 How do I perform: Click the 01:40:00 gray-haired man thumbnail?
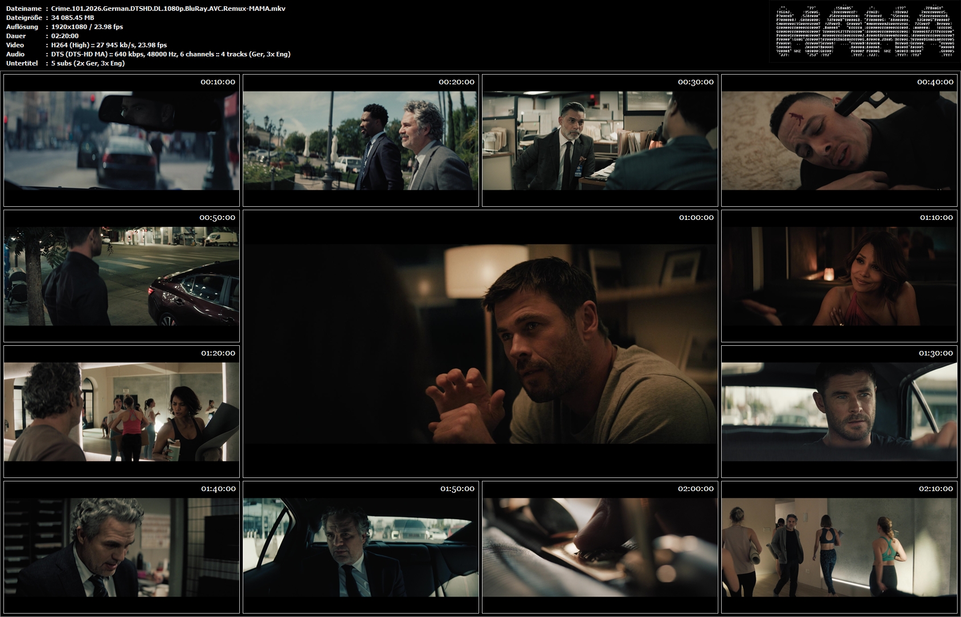coord(121,547)
